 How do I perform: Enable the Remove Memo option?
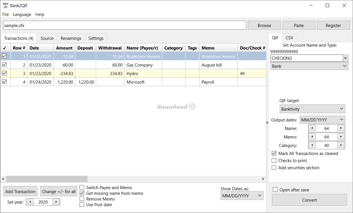(82, 199)
